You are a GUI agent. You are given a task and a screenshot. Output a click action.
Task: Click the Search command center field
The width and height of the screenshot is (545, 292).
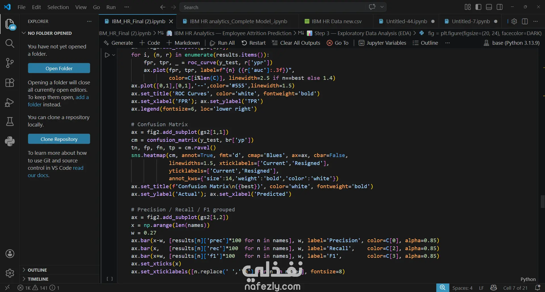click(x=272, y=7)
